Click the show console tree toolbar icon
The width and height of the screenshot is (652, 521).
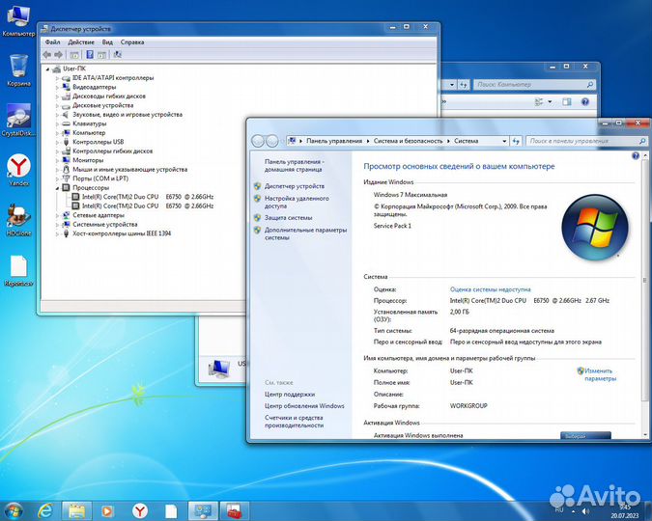coord(74,54)
